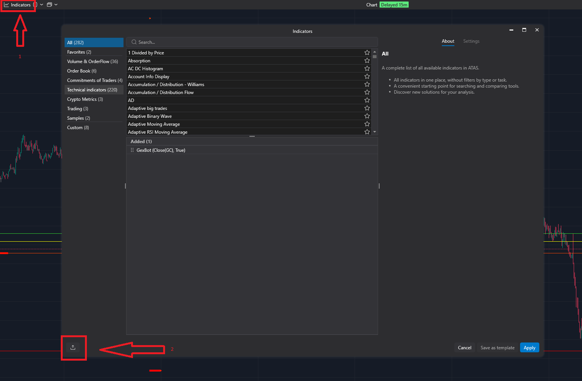Favorite Accumulation / Distribution - Williams indicator
This screenshot has height=381, width=582.
[x=367, y=84]
